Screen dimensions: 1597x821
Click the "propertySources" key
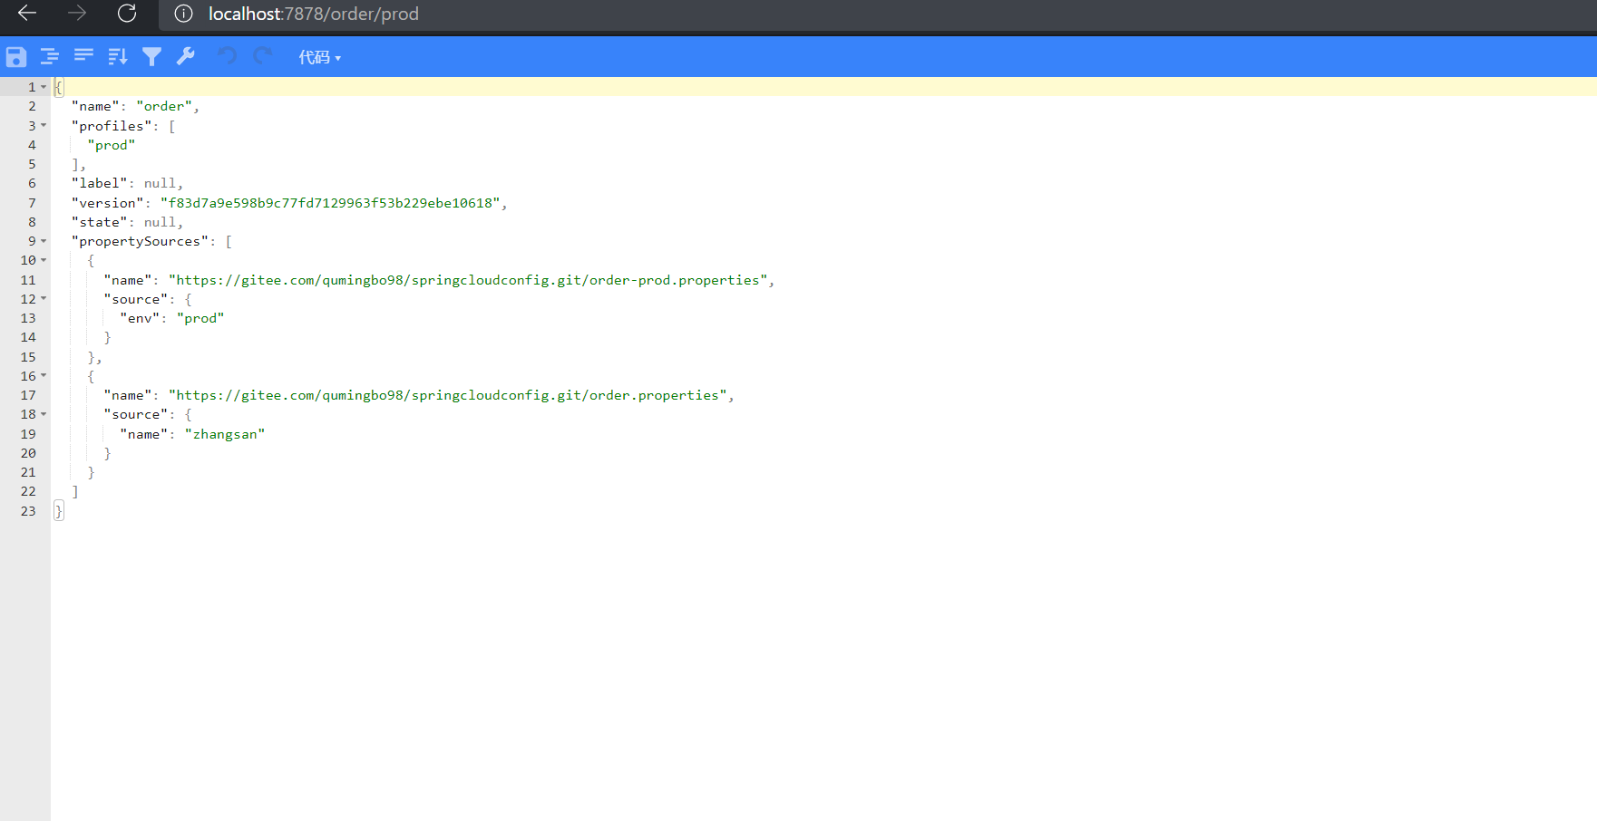coord(140,241)
